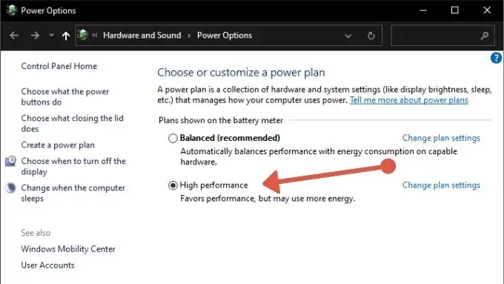Click the forward navigation arrow
504x284 pixels.
coord(35,36)
